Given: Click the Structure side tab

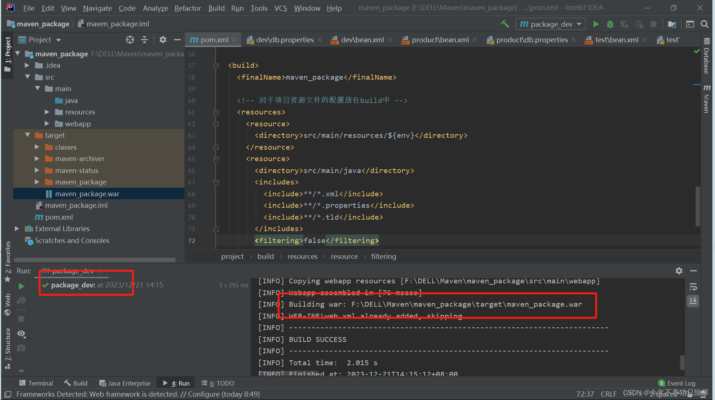Looking at the screenshot, I should click(x=7, y=348).
